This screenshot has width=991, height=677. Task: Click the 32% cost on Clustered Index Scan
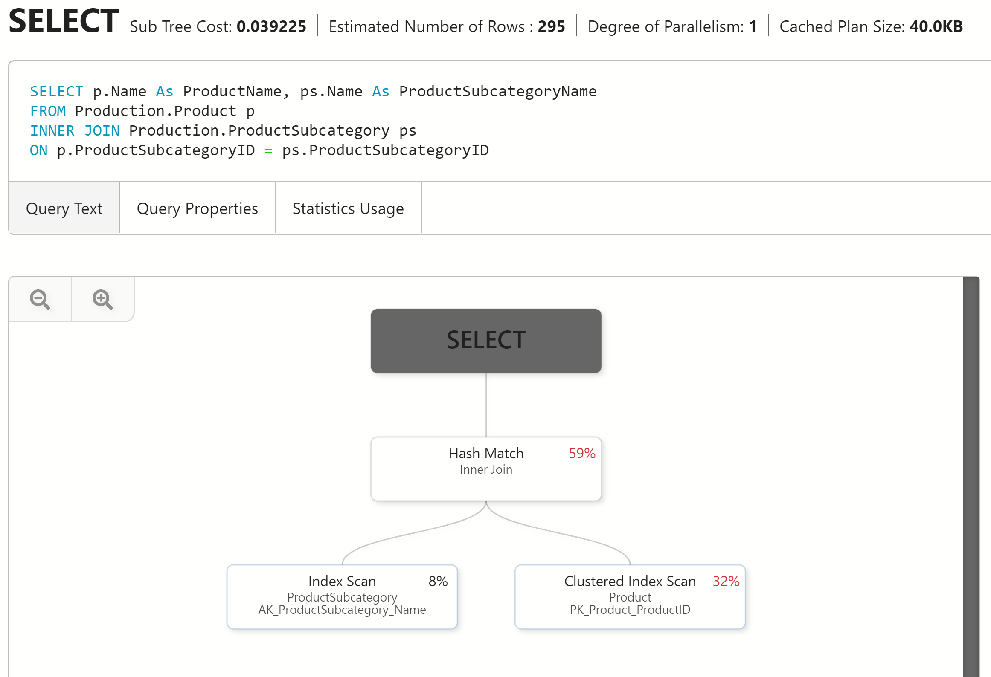[x=726, y=581]
